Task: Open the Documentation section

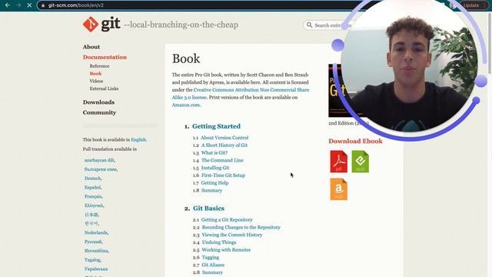Action: click(x=105, y=57)
